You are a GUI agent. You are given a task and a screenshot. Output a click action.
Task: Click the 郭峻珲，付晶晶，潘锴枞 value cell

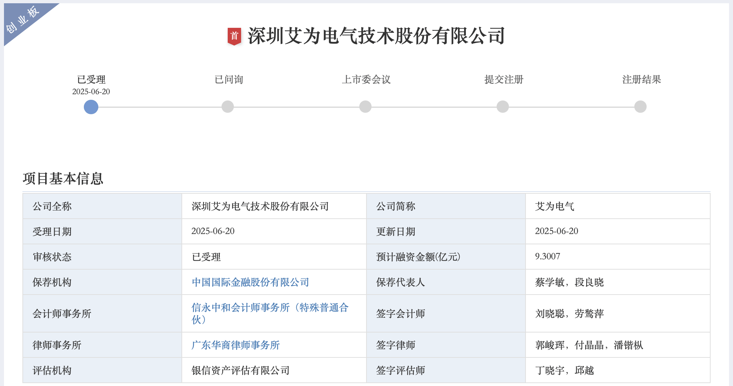[618, 345]
